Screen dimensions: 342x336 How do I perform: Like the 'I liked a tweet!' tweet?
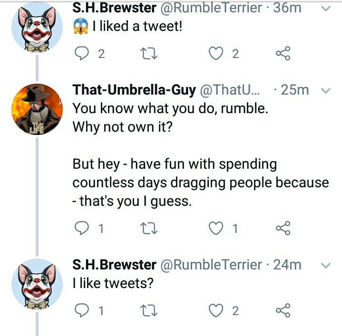(216, 53)
